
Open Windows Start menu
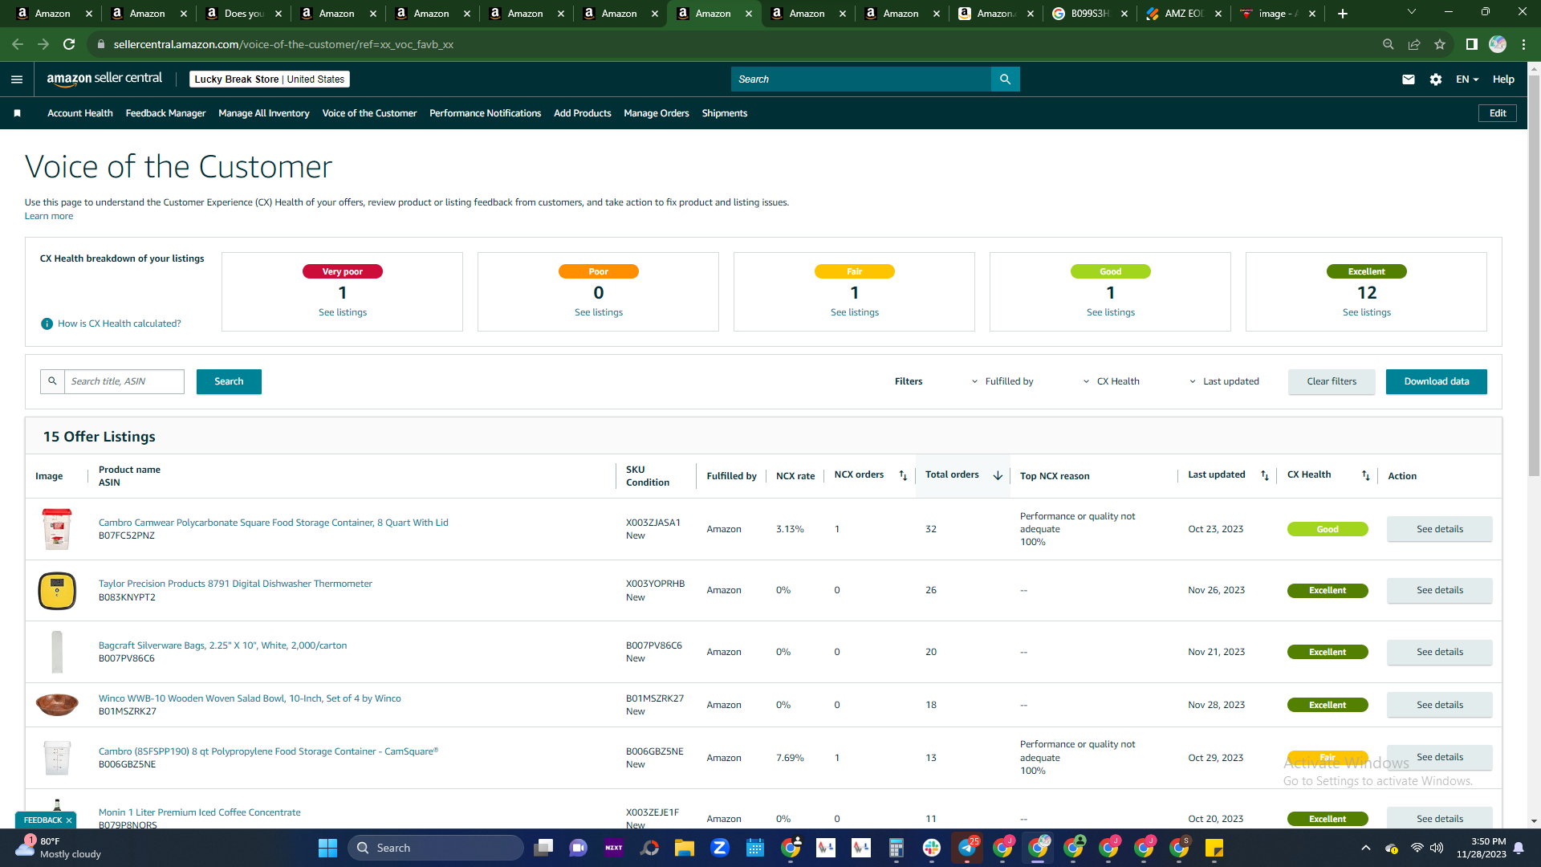327,848
